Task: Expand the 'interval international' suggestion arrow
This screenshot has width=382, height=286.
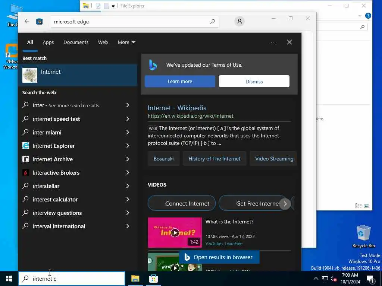Action: 128,226
